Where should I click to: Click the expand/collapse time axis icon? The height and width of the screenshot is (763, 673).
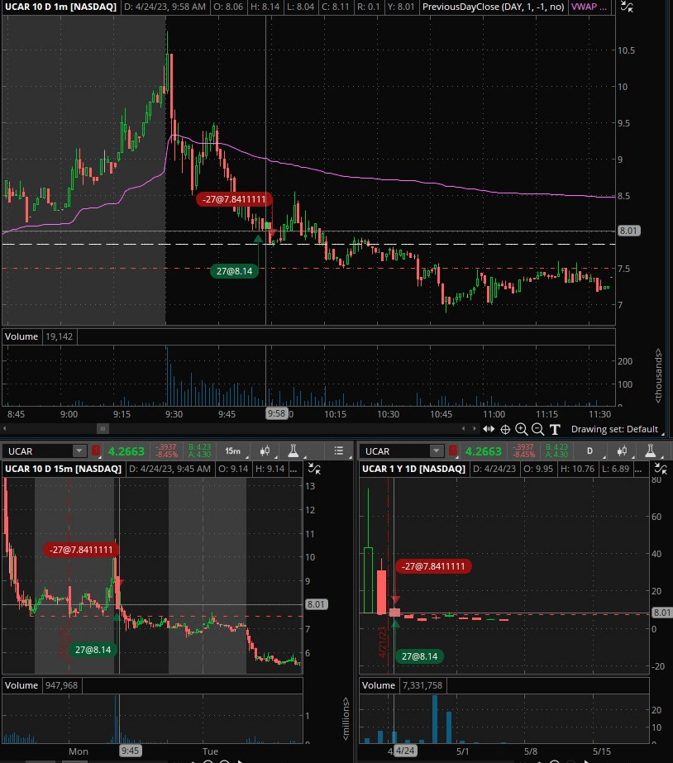click(489, 429)
